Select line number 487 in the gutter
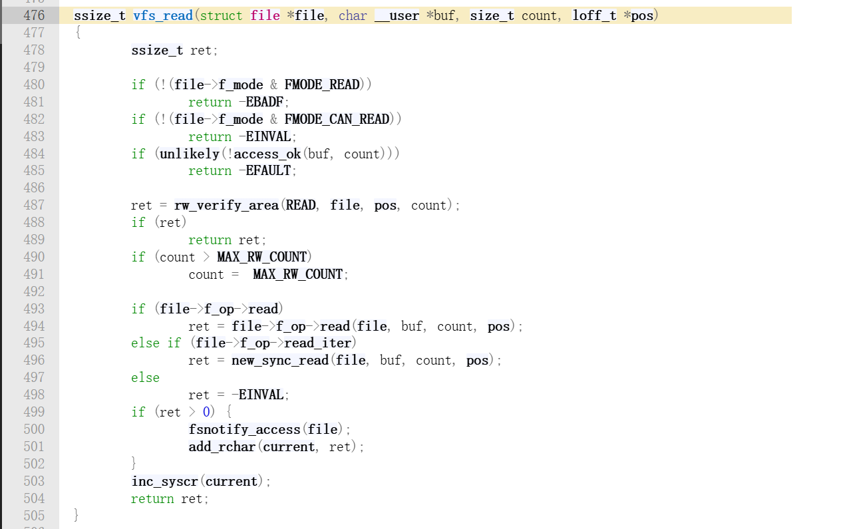 pyautogui.click(x=34, y=206)
